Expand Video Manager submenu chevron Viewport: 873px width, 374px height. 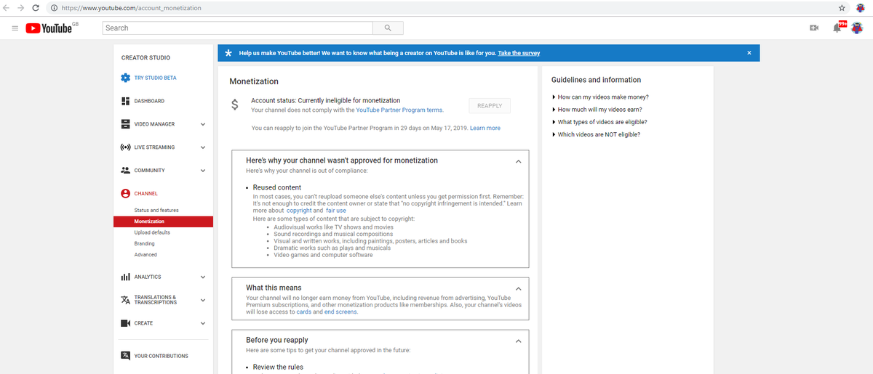click(x=203, y=124)
